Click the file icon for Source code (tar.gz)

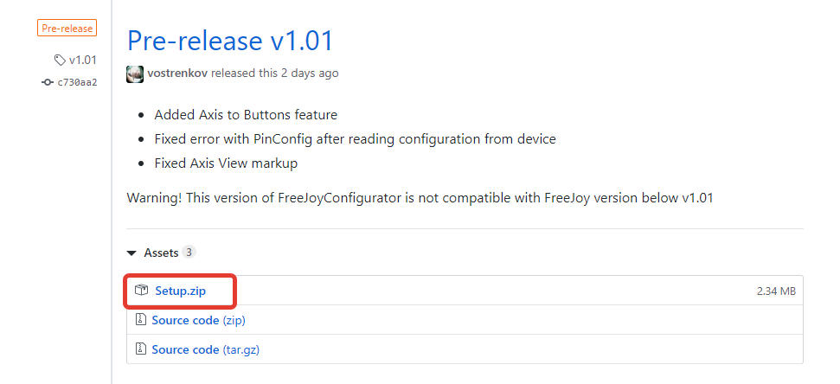[140, 349]
